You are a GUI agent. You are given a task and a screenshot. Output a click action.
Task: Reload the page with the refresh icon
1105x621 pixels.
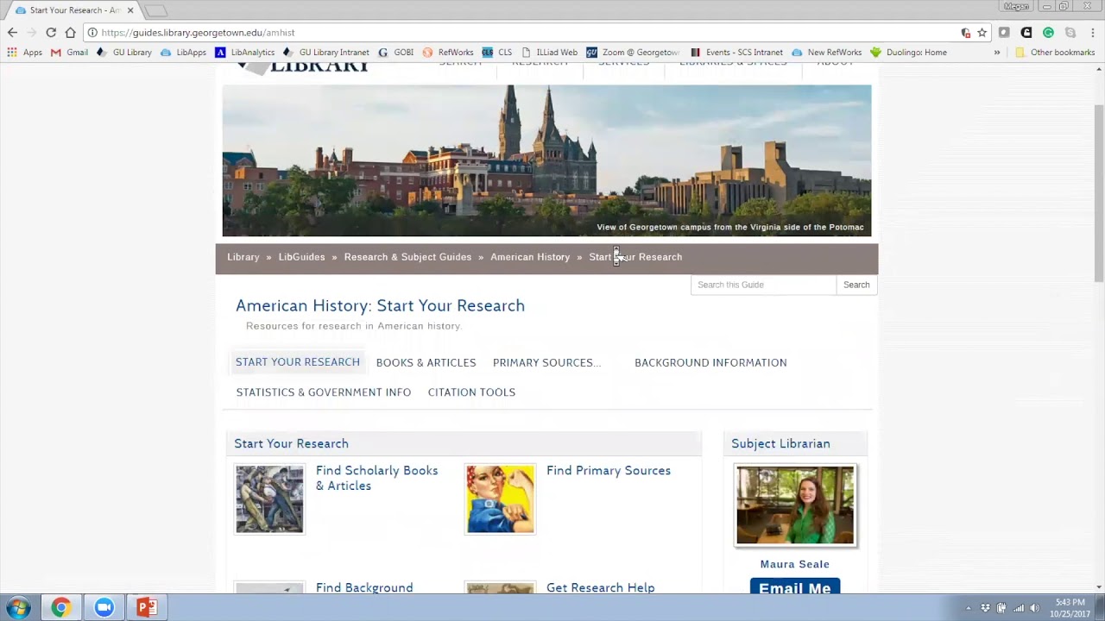(51, 33)
